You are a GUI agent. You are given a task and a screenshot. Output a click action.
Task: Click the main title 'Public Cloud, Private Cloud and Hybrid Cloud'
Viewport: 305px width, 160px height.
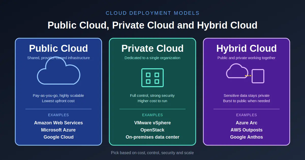tap(152, 25)
